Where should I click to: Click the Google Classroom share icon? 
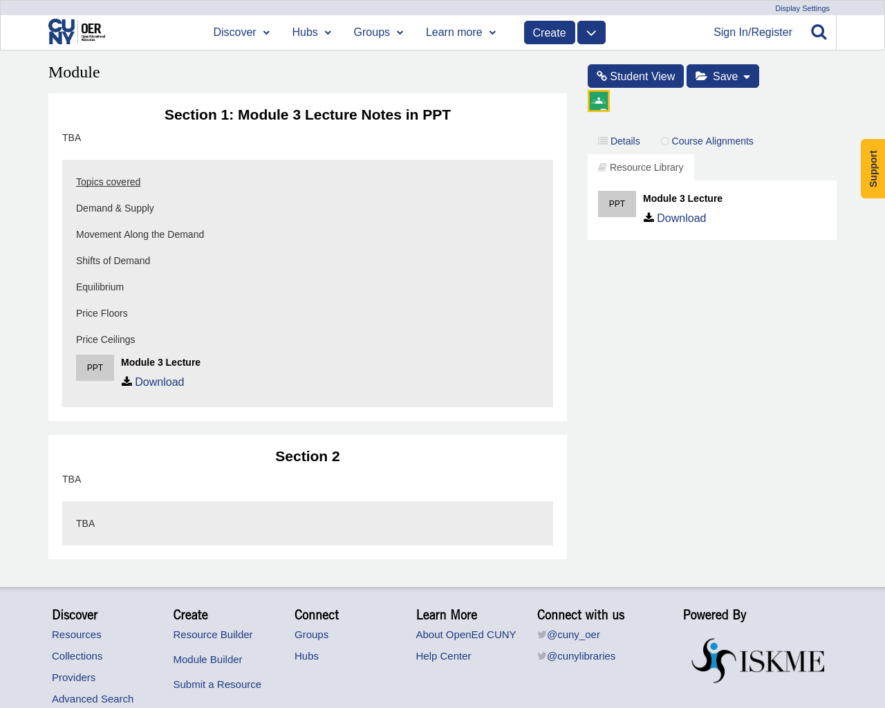pyautogui.click(x=599, y=101)
